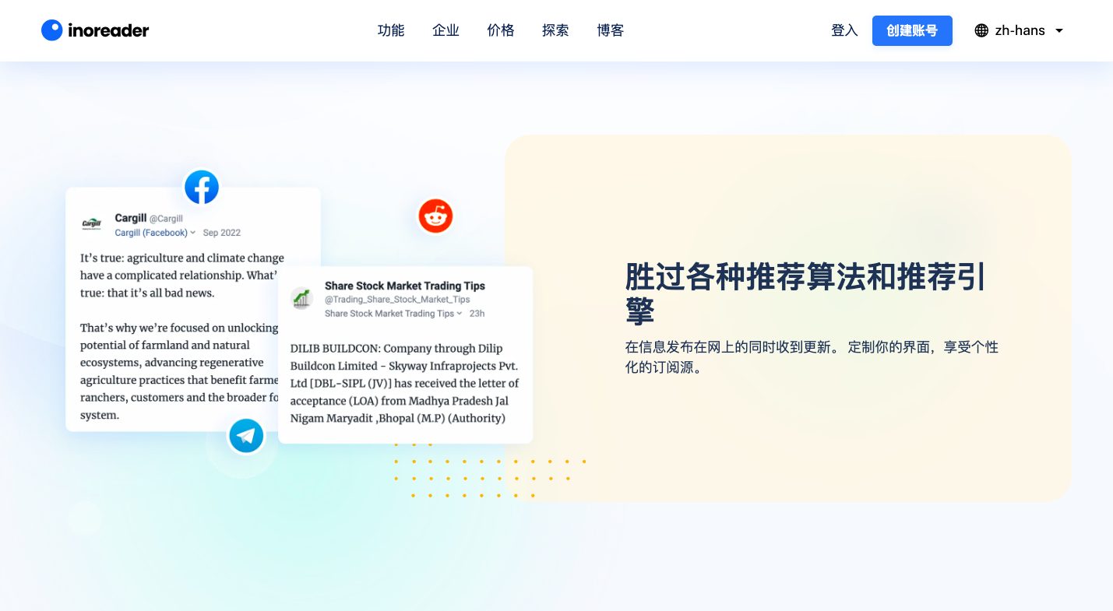The image size is (1113, 611).
Task: Expand the zh-hans language dropdown arrow
Action: pos(1059,30)
